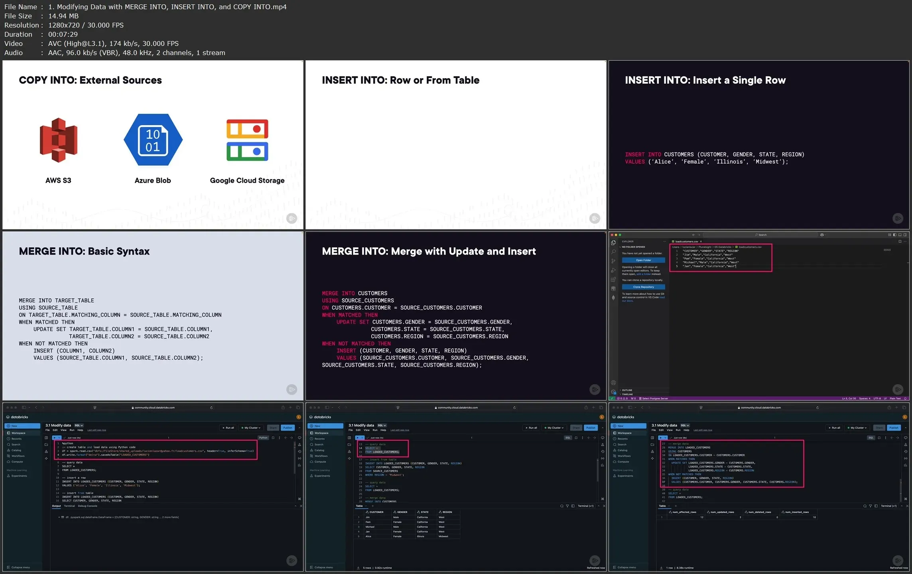Screen dimensions: 912x574
Task: Click New button in merge Databricks frame sidebar
Action: [x=628, y=426]
